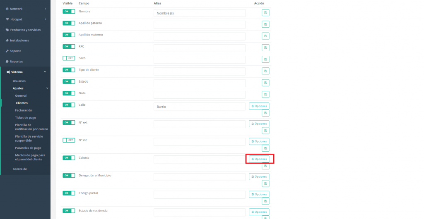Toggle Delegación o Municipio switch
The image size is (424, 219).
pos(69,175)
